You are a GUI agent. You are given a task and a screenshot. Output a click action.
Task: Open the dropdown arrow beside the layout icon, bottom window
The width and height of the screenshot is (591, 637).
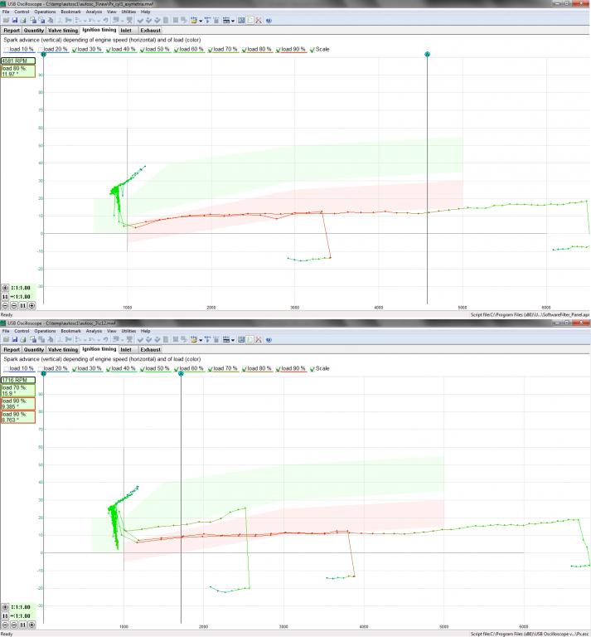(233, 340)
